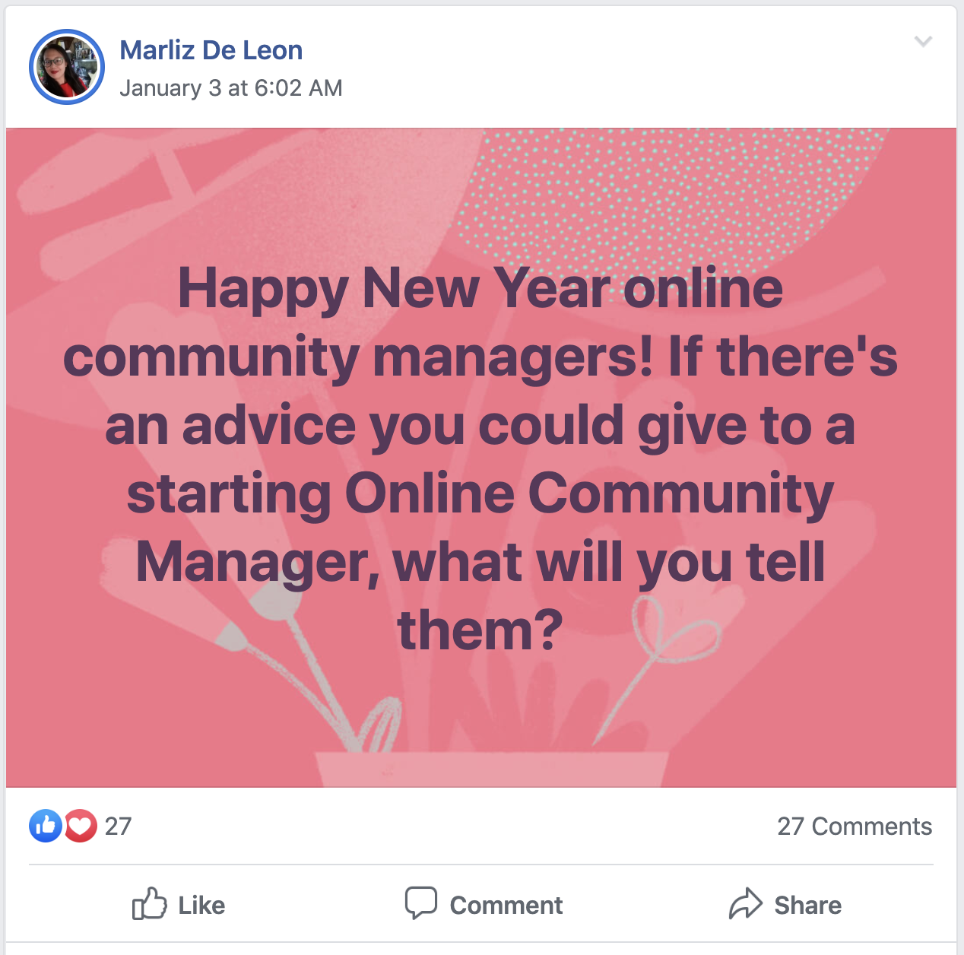Viewport: 964px width, 955px height.
Task: Click the word "them?" in post
Action: click(480, 630)
